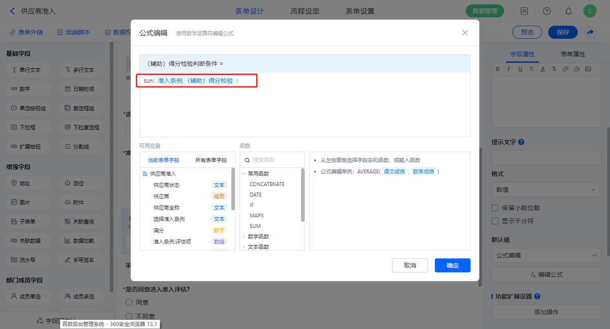Toggle bold in the rich text toolbar
610x329 pixels.
(498, 69)
